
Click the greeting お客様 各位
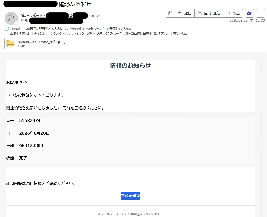17,83
